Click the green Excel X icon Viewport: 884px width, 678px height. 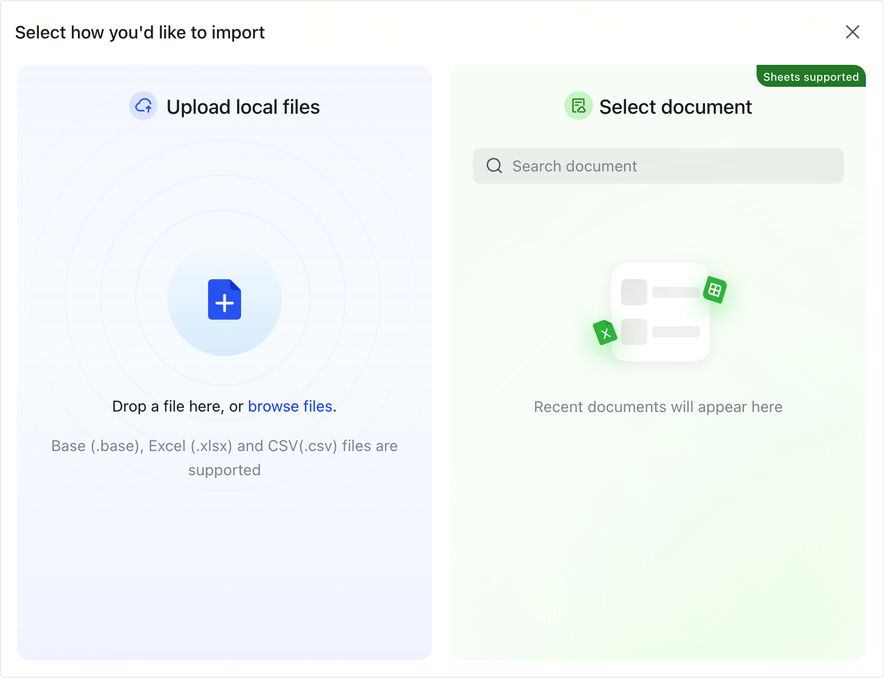(x=605, y=333)
